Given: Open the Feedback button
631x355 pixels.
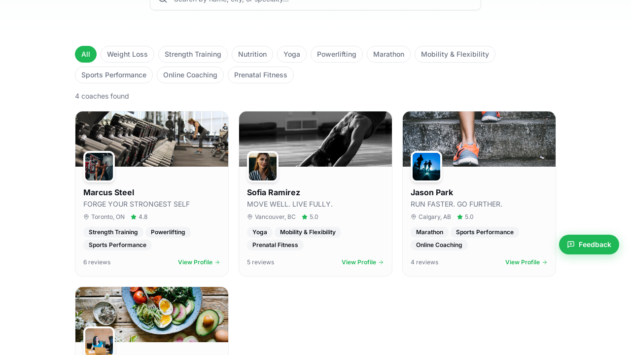Looking at the screenshot, I should (589, 245).
